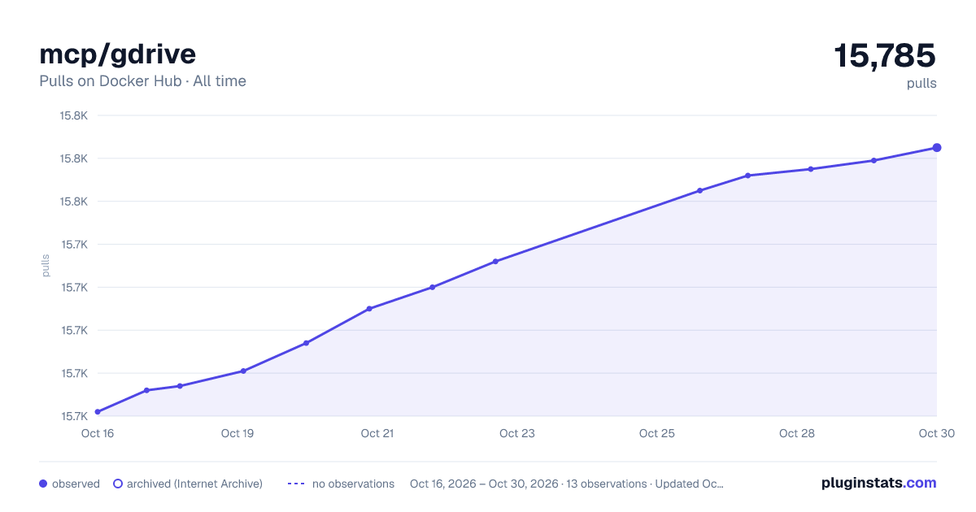Click the bottom 15.7K y-axis label

(x=73, y=417)
